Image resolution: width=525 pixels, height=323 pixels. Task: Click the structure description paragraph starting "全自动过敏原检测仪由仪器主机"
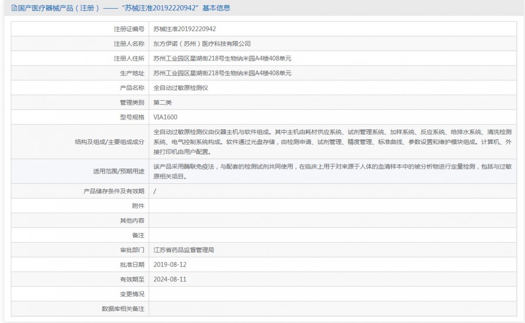[x=332, y=142]
